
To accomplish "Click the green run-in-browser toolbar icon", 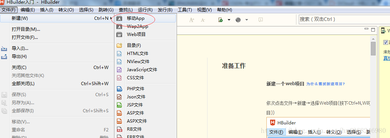I will 220,20.
